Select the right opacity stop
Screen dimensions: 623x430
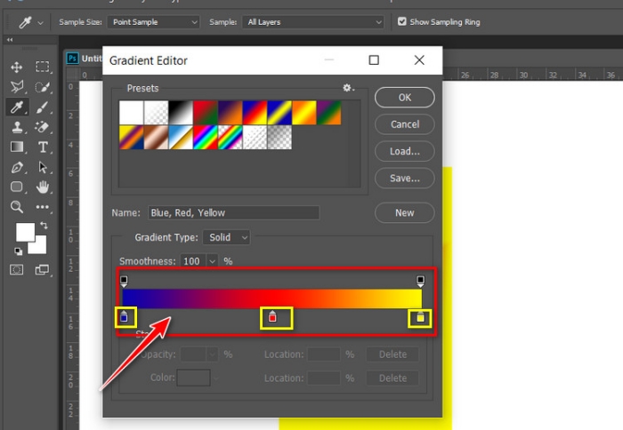pyautogui.click(x=420, y=281)
